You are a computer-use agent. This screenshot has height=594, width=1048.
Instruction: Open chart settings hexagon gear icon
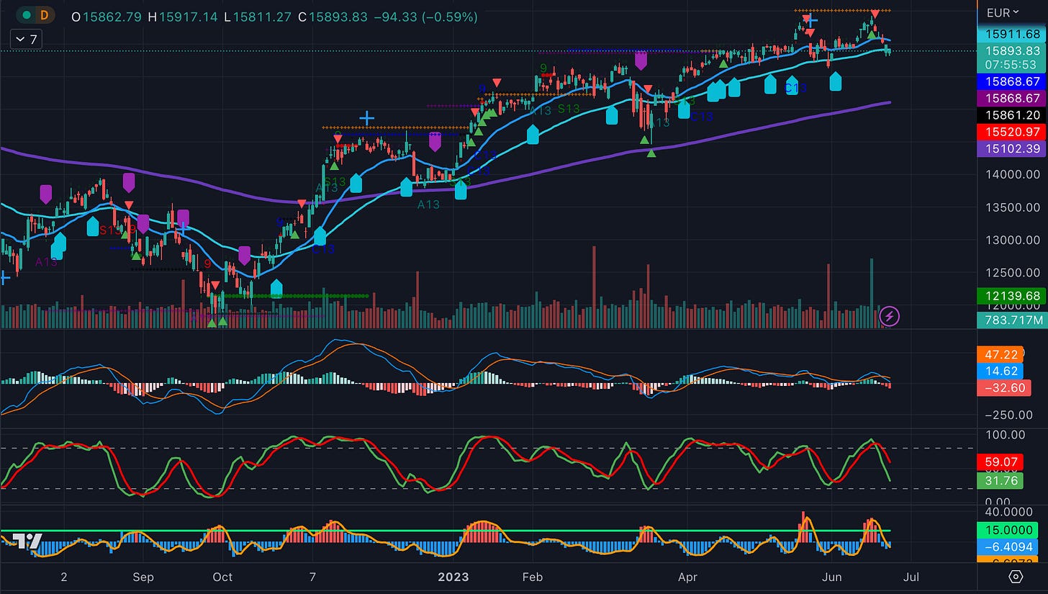pyautogui.click(x=1016, y=577)
